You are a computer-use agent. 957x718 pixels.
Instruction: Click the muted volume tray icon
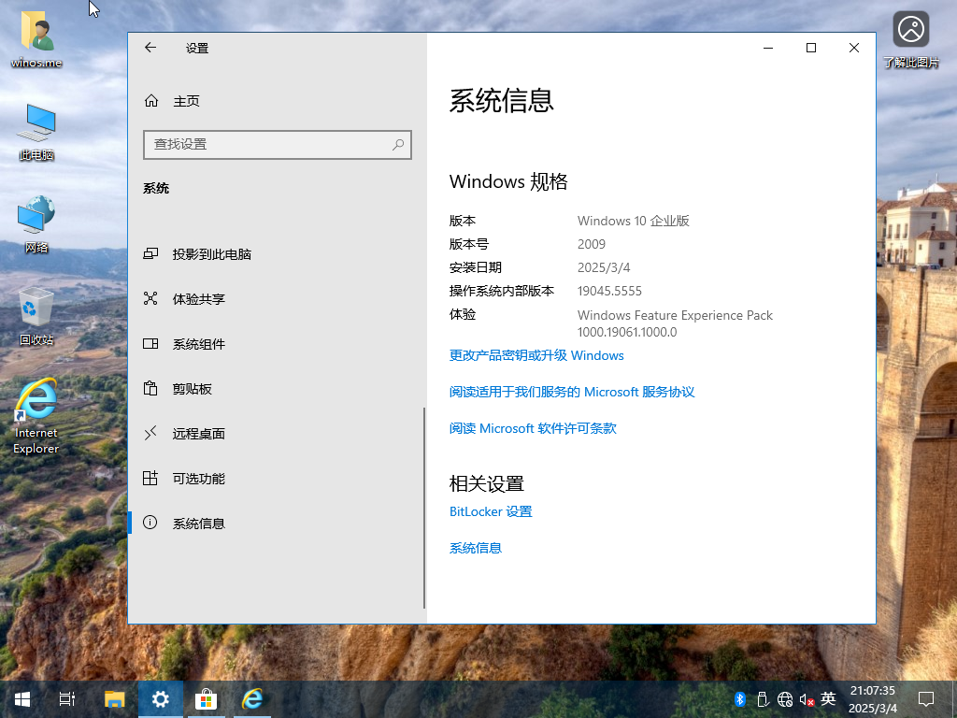point(807,699)
